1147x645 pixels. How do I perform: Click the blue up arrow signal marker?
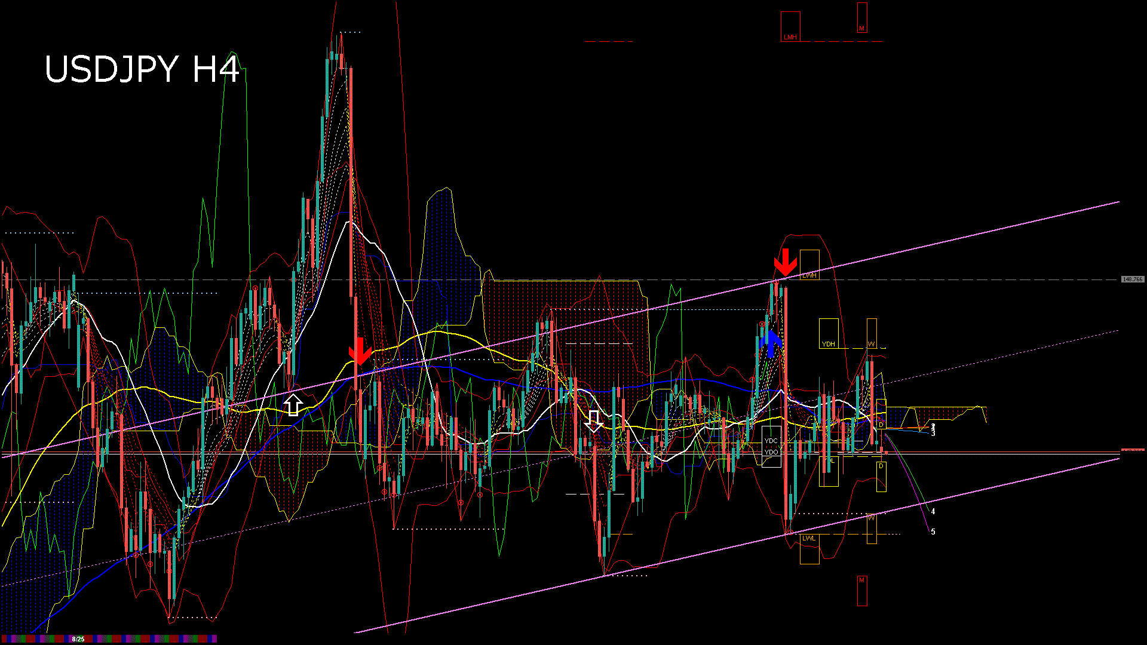pyautogui.click(x=771, y=344)
